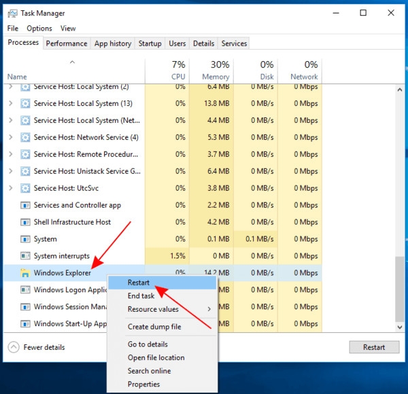408x394 pixels.
Task: Select the Processes tab
Action: 23,42
